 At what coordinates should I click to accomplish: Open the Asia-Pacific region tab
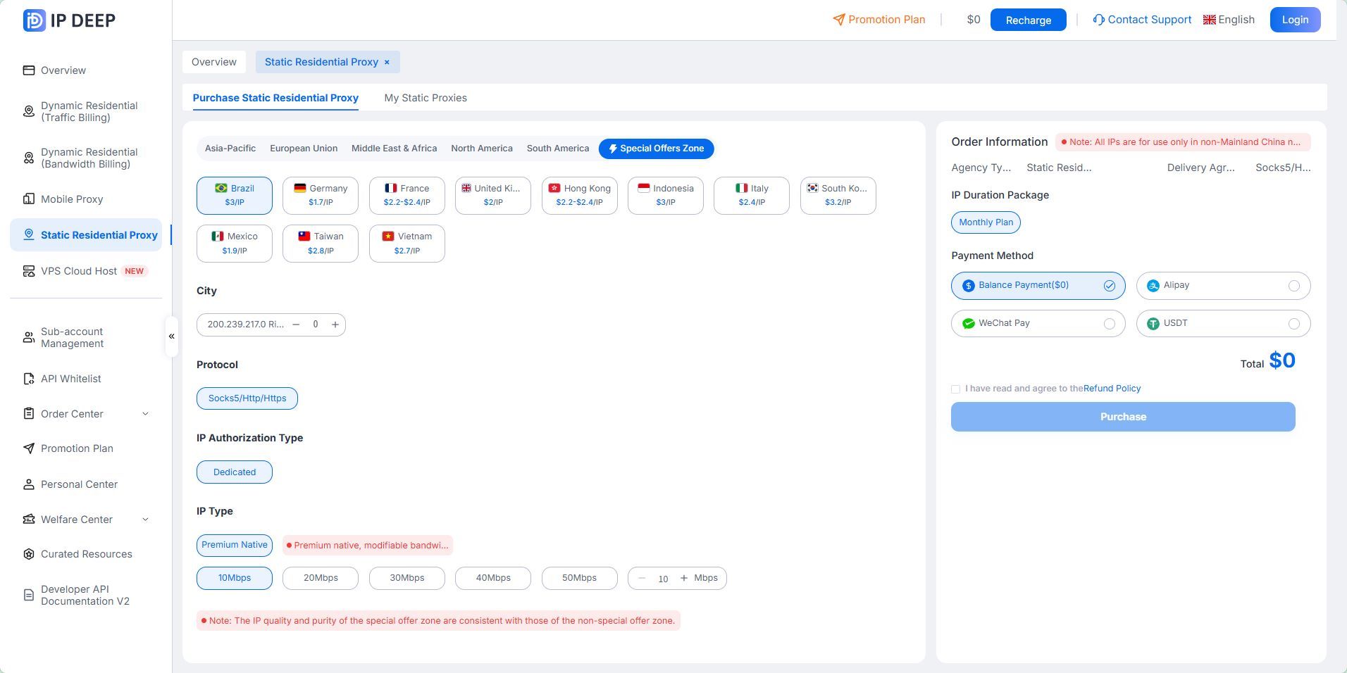coord(230,149)
